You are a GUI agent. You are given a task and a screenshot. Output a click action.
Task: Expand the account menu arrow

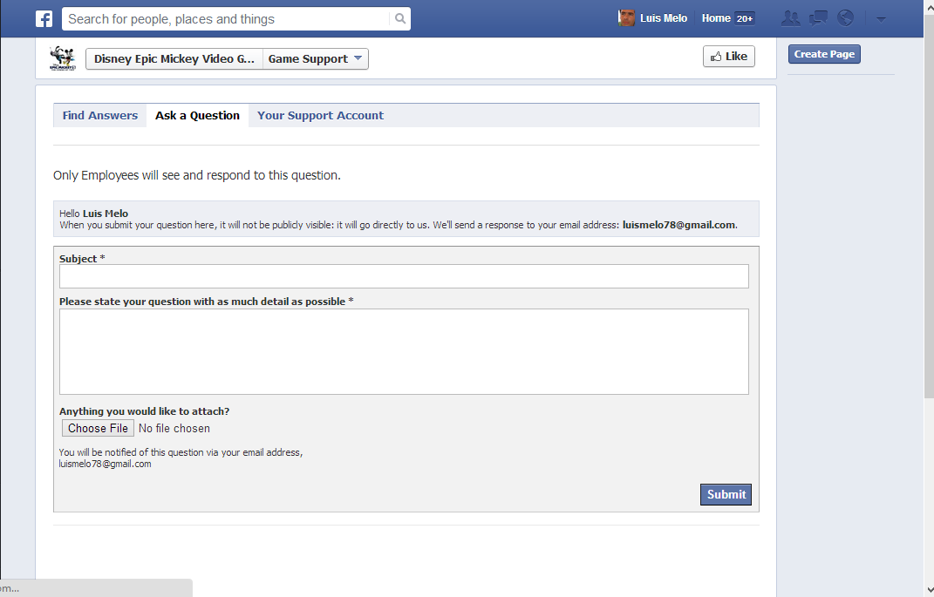coord(881,19)
